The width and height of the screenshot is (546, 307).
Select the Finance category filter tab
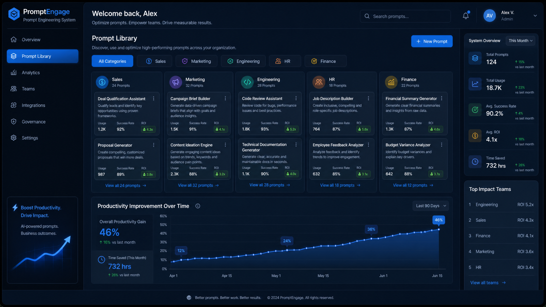325,61
